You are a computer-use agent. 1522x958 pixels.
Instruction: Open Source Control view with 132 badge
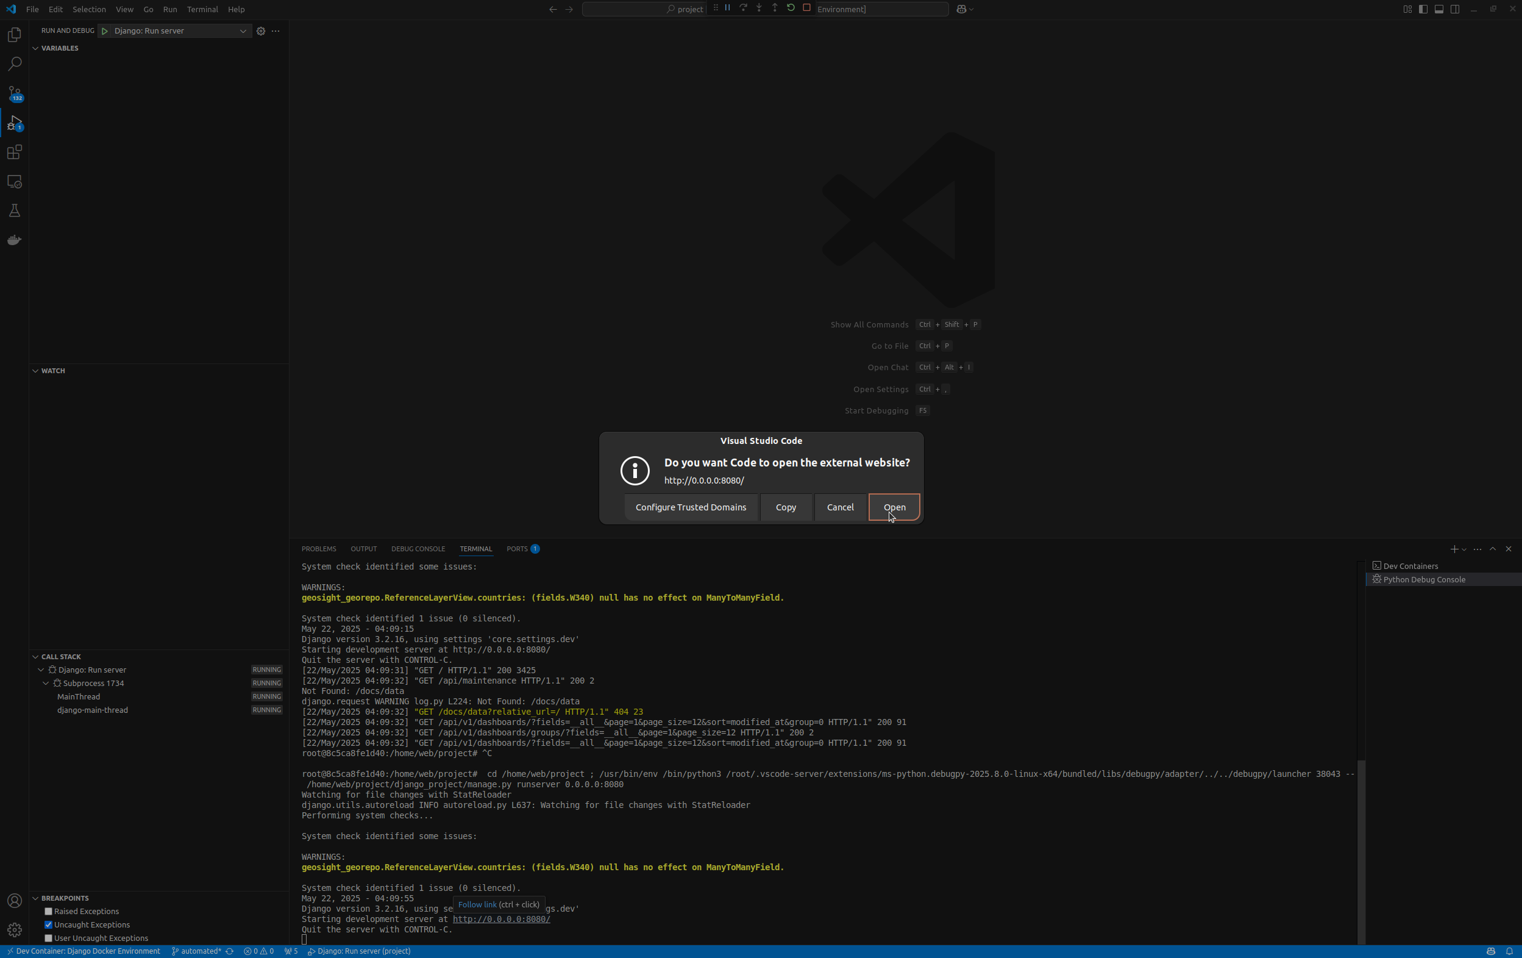coord(15,93)
